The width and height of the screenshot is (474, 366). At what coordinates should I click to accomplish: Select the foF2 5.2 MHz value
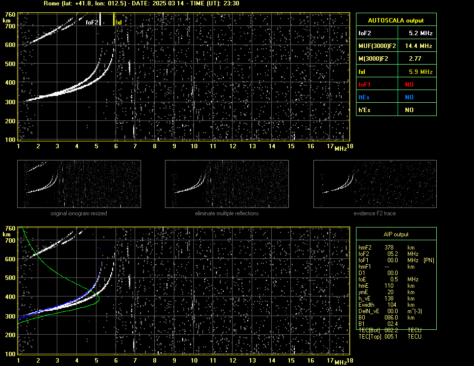(x=421, y=33)
